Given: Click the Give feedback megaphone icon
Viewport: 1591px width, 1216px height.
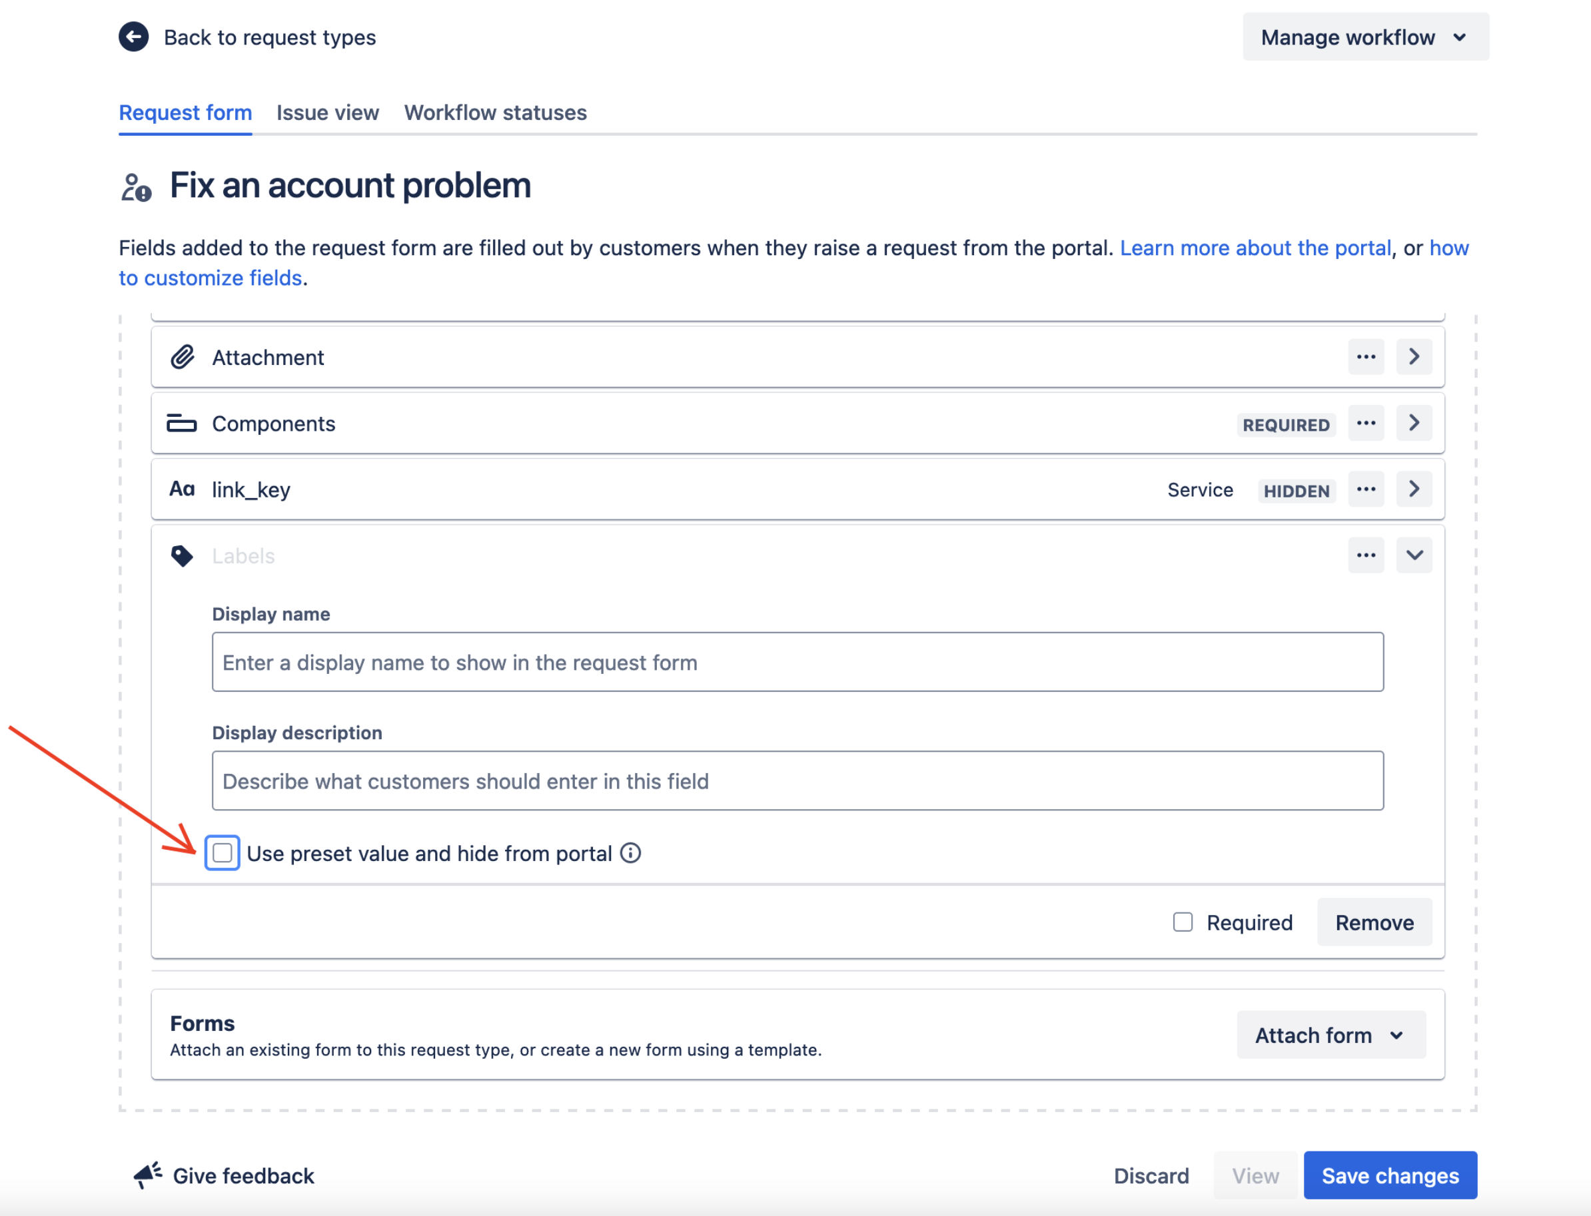Looking at the screenshot, I should click(x=148, y=1175).
